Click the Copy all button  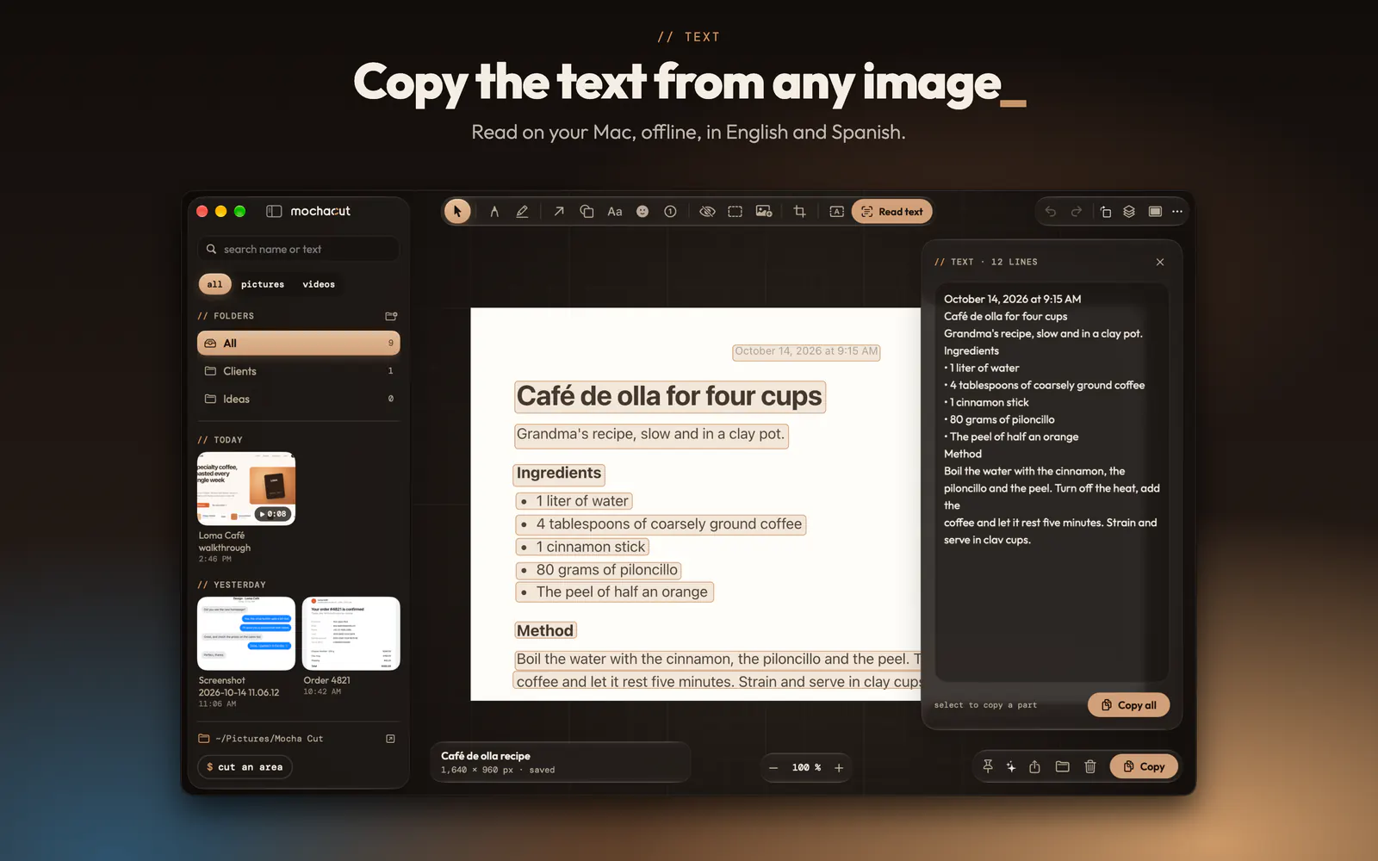click(x=1129, y=705)
